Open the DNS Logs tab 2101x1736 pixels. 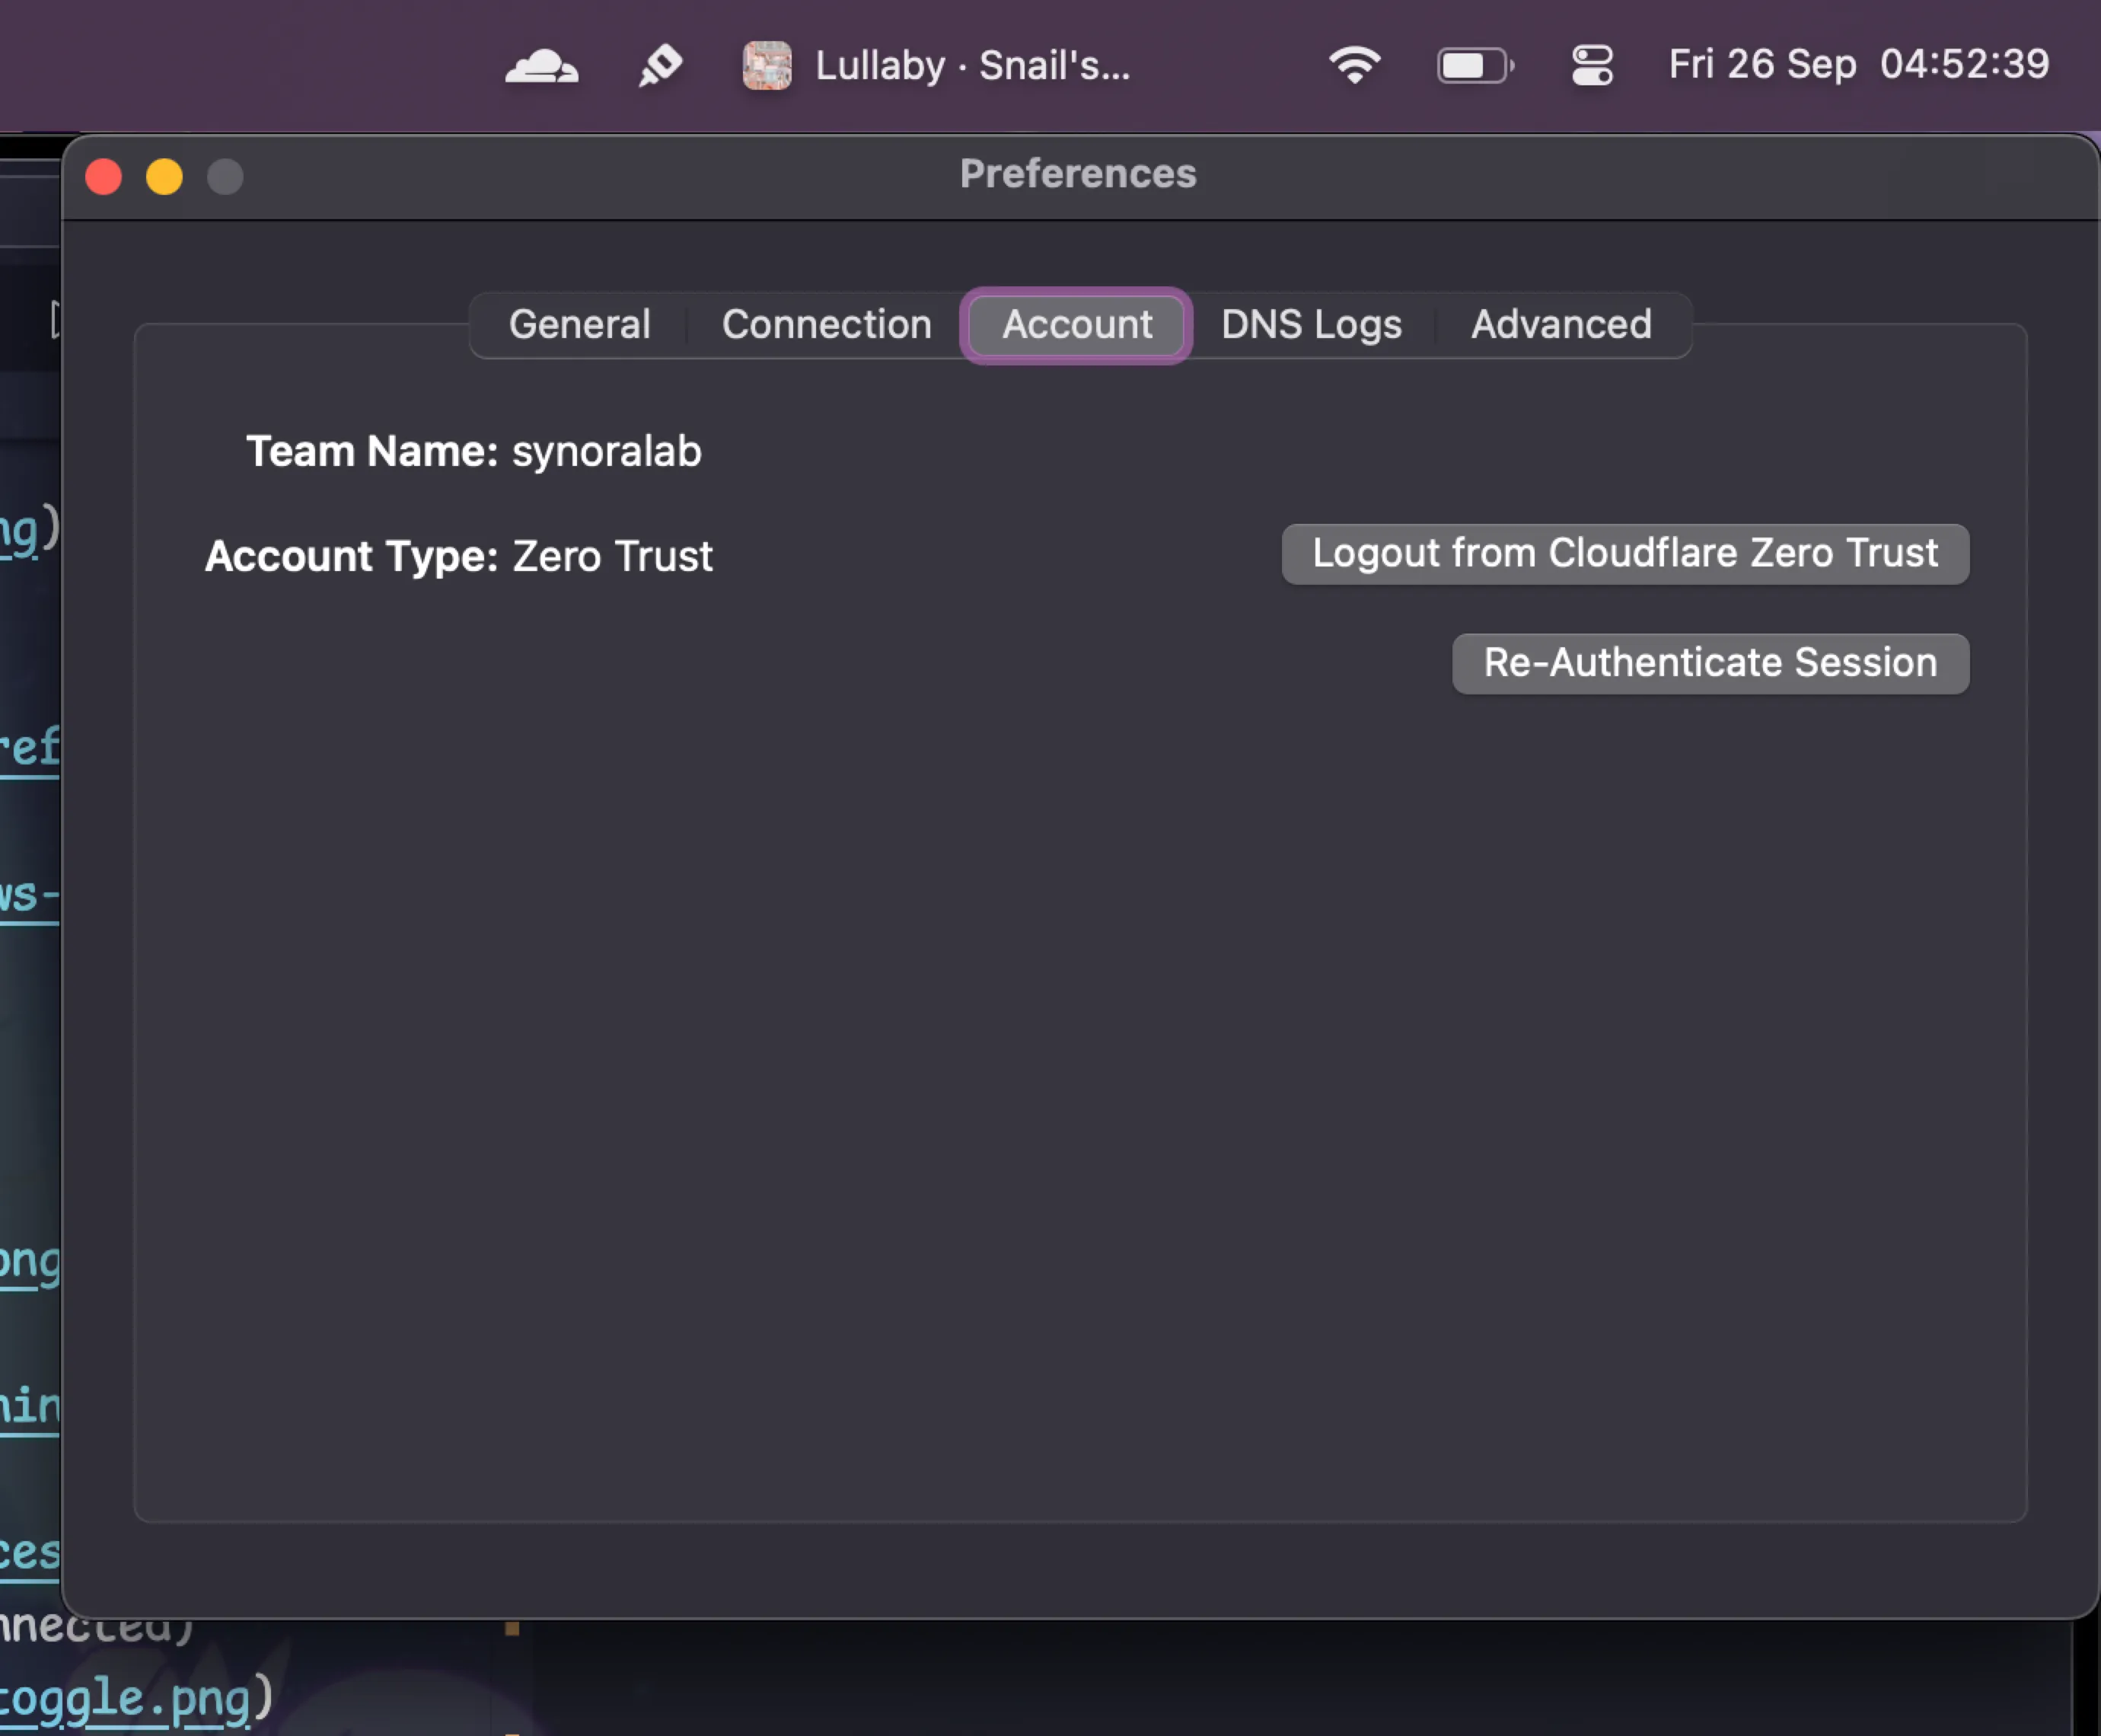1310,324
